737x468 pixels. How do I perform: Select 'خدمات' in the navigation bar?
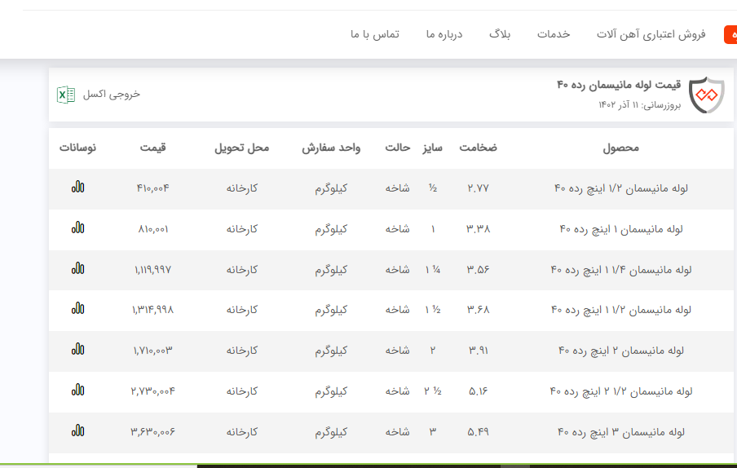click(x=554, y=34)
